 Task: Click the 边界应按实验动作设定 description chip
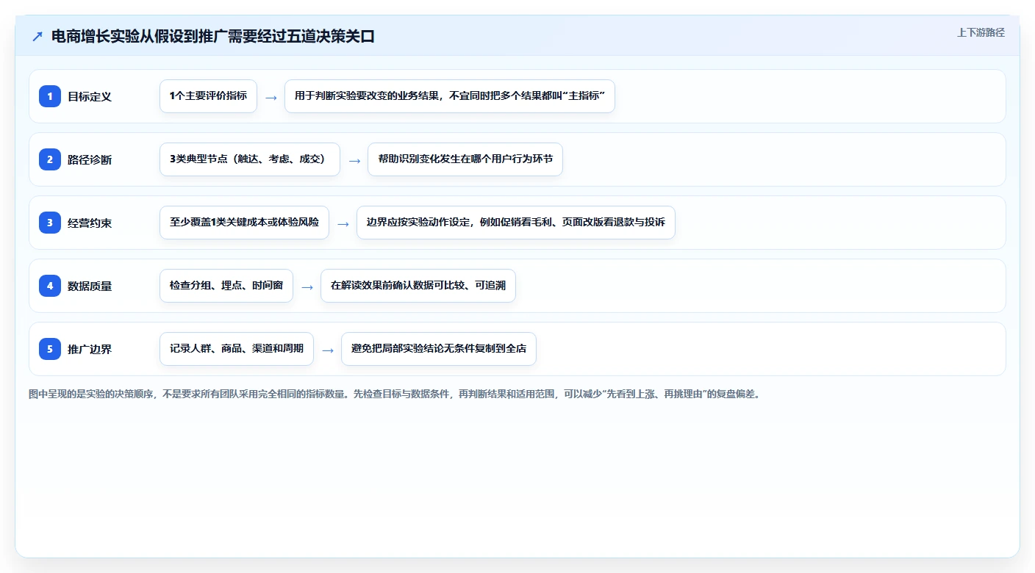tap(516, 223)
